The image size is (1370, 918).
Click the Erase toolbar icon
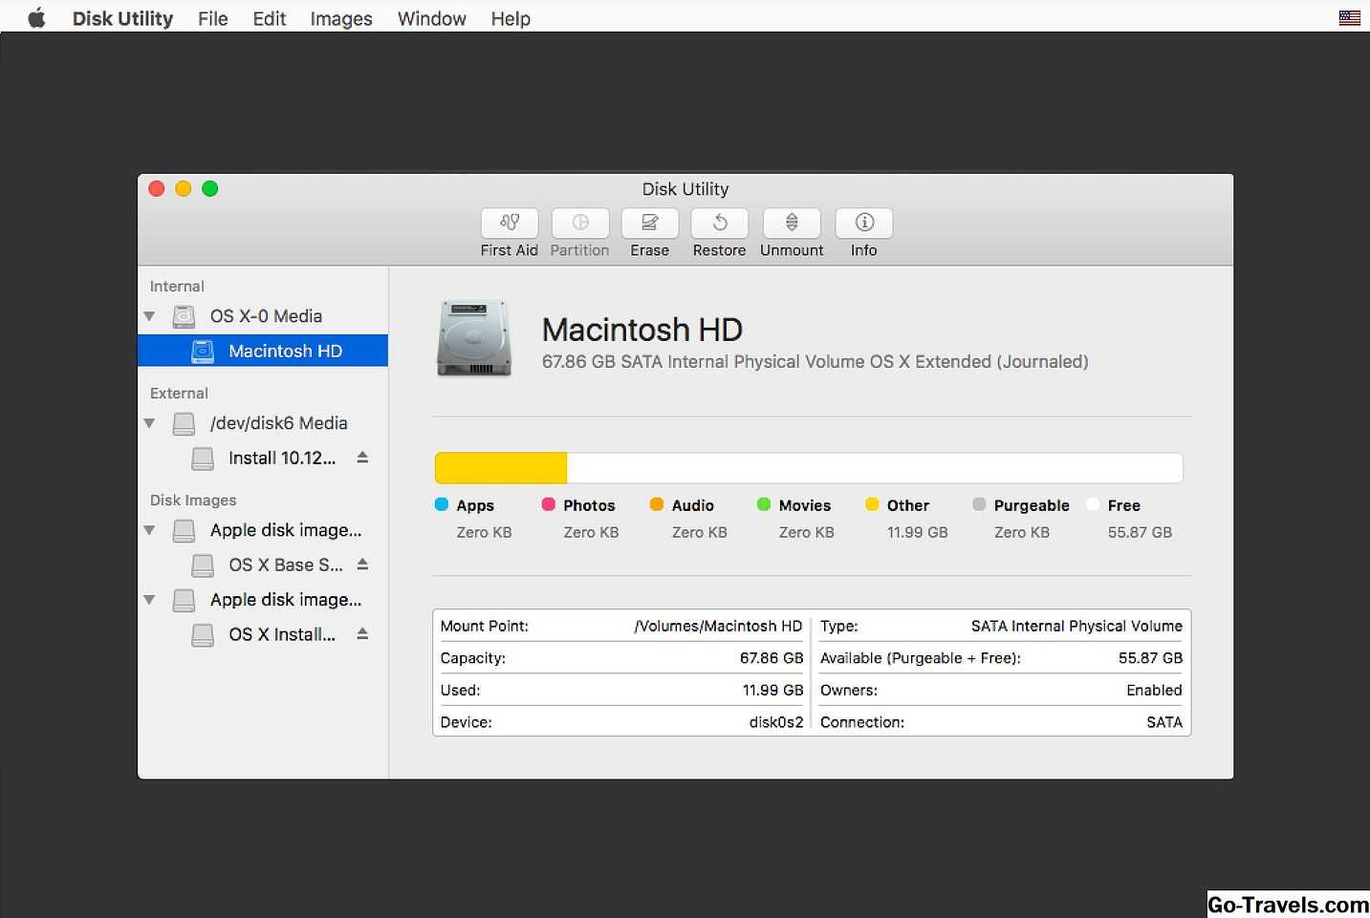click(x=649, y=224)
